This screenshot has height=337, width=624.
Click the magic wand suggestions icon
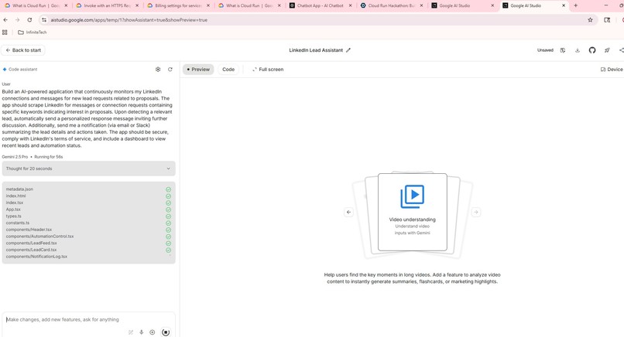[131, 332]
